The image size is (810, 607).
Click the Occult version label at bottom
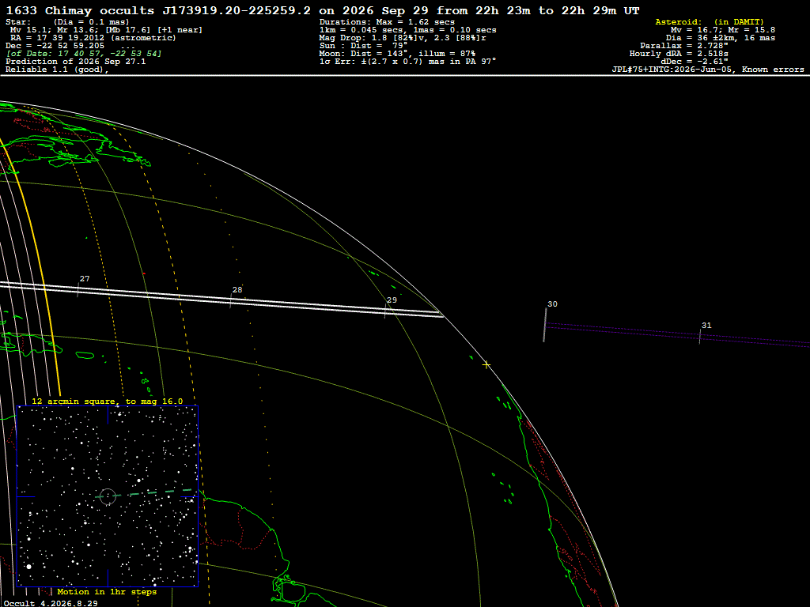coord(51,603)
